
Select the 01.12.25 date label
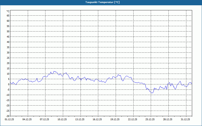click(9, 119)
